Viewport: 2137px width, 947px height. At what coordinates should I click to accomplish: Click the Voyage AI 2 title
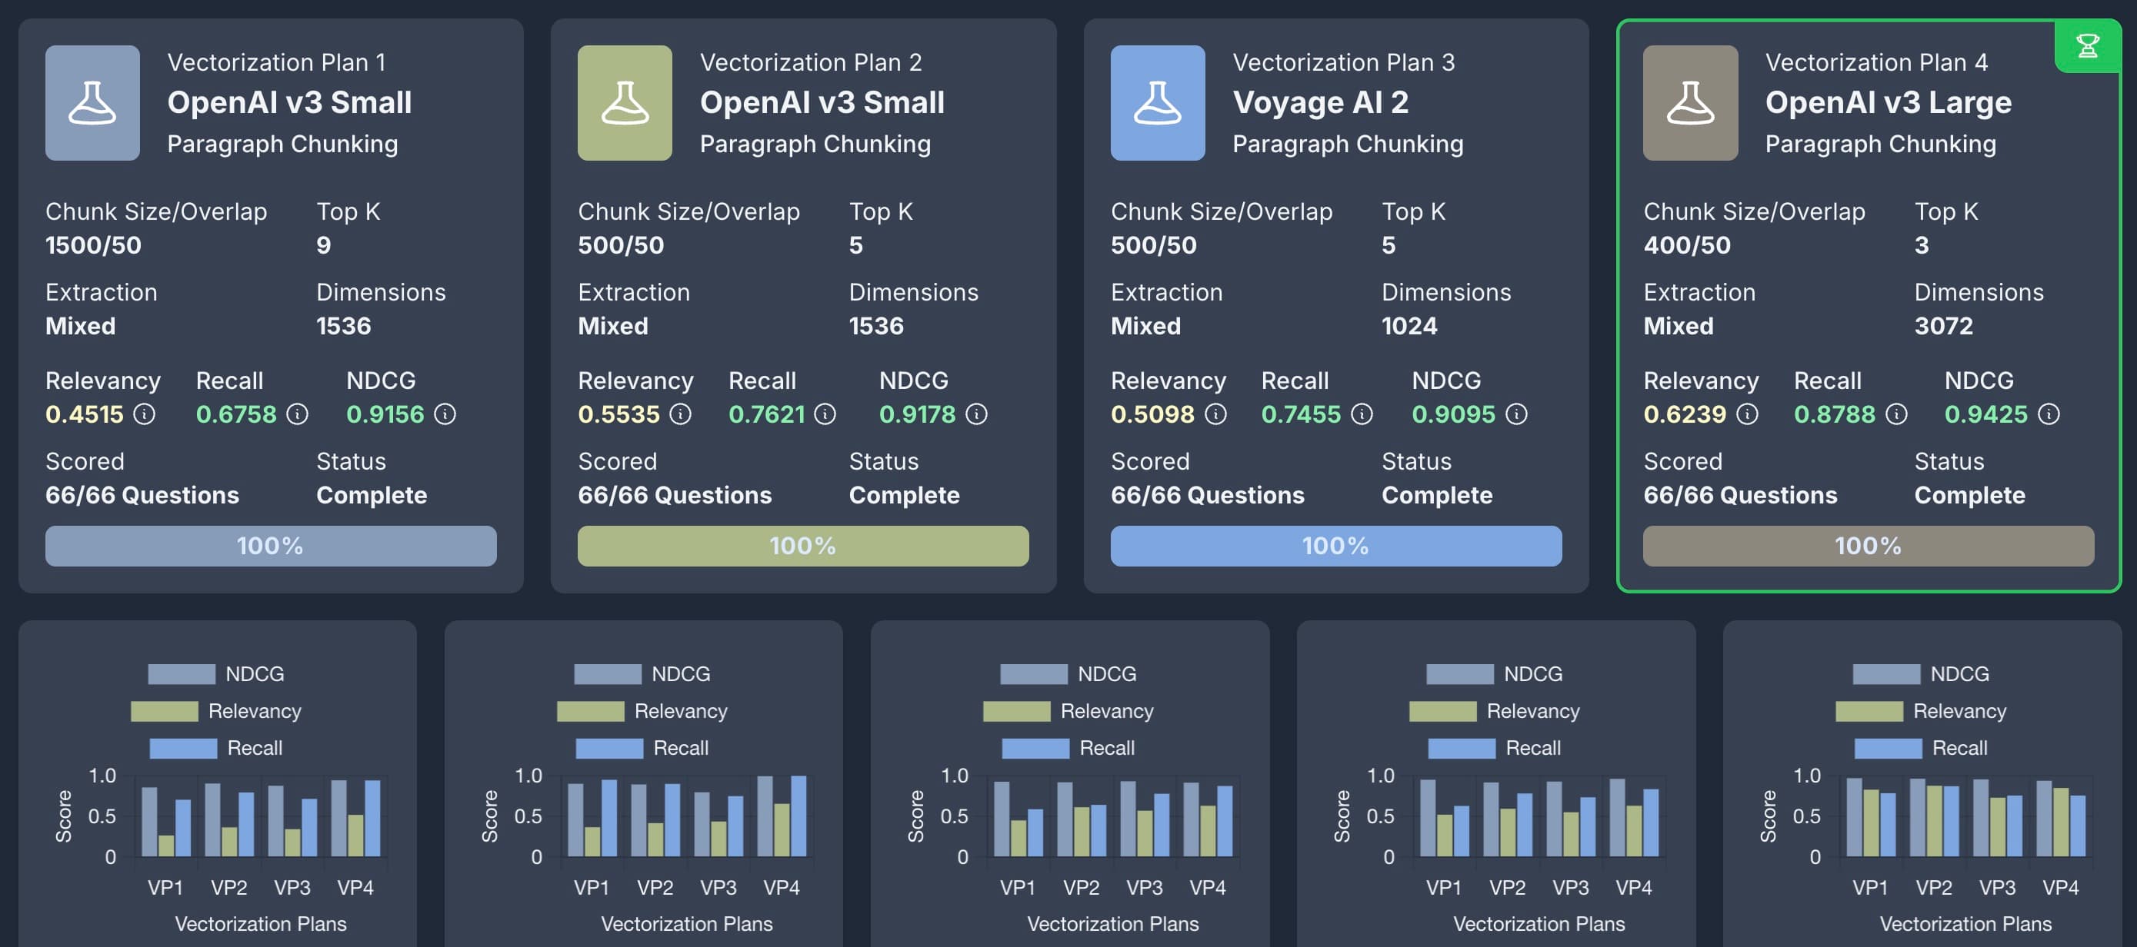coord(1321,103)
